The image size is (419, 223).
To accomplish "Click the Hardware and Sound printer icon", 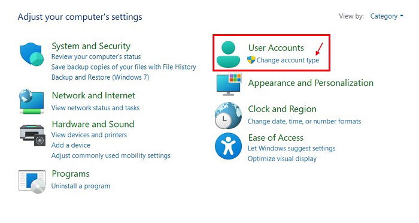I will [32, 135].
